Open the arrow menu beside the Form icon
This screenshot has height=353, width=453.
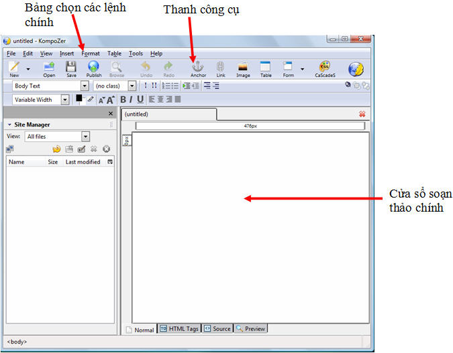pos(302,69)
